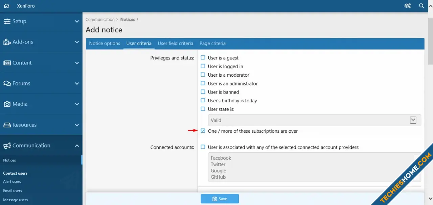Click the Resources car icon
The height and width of the screenshot is (205, 433).
(7, 125)
